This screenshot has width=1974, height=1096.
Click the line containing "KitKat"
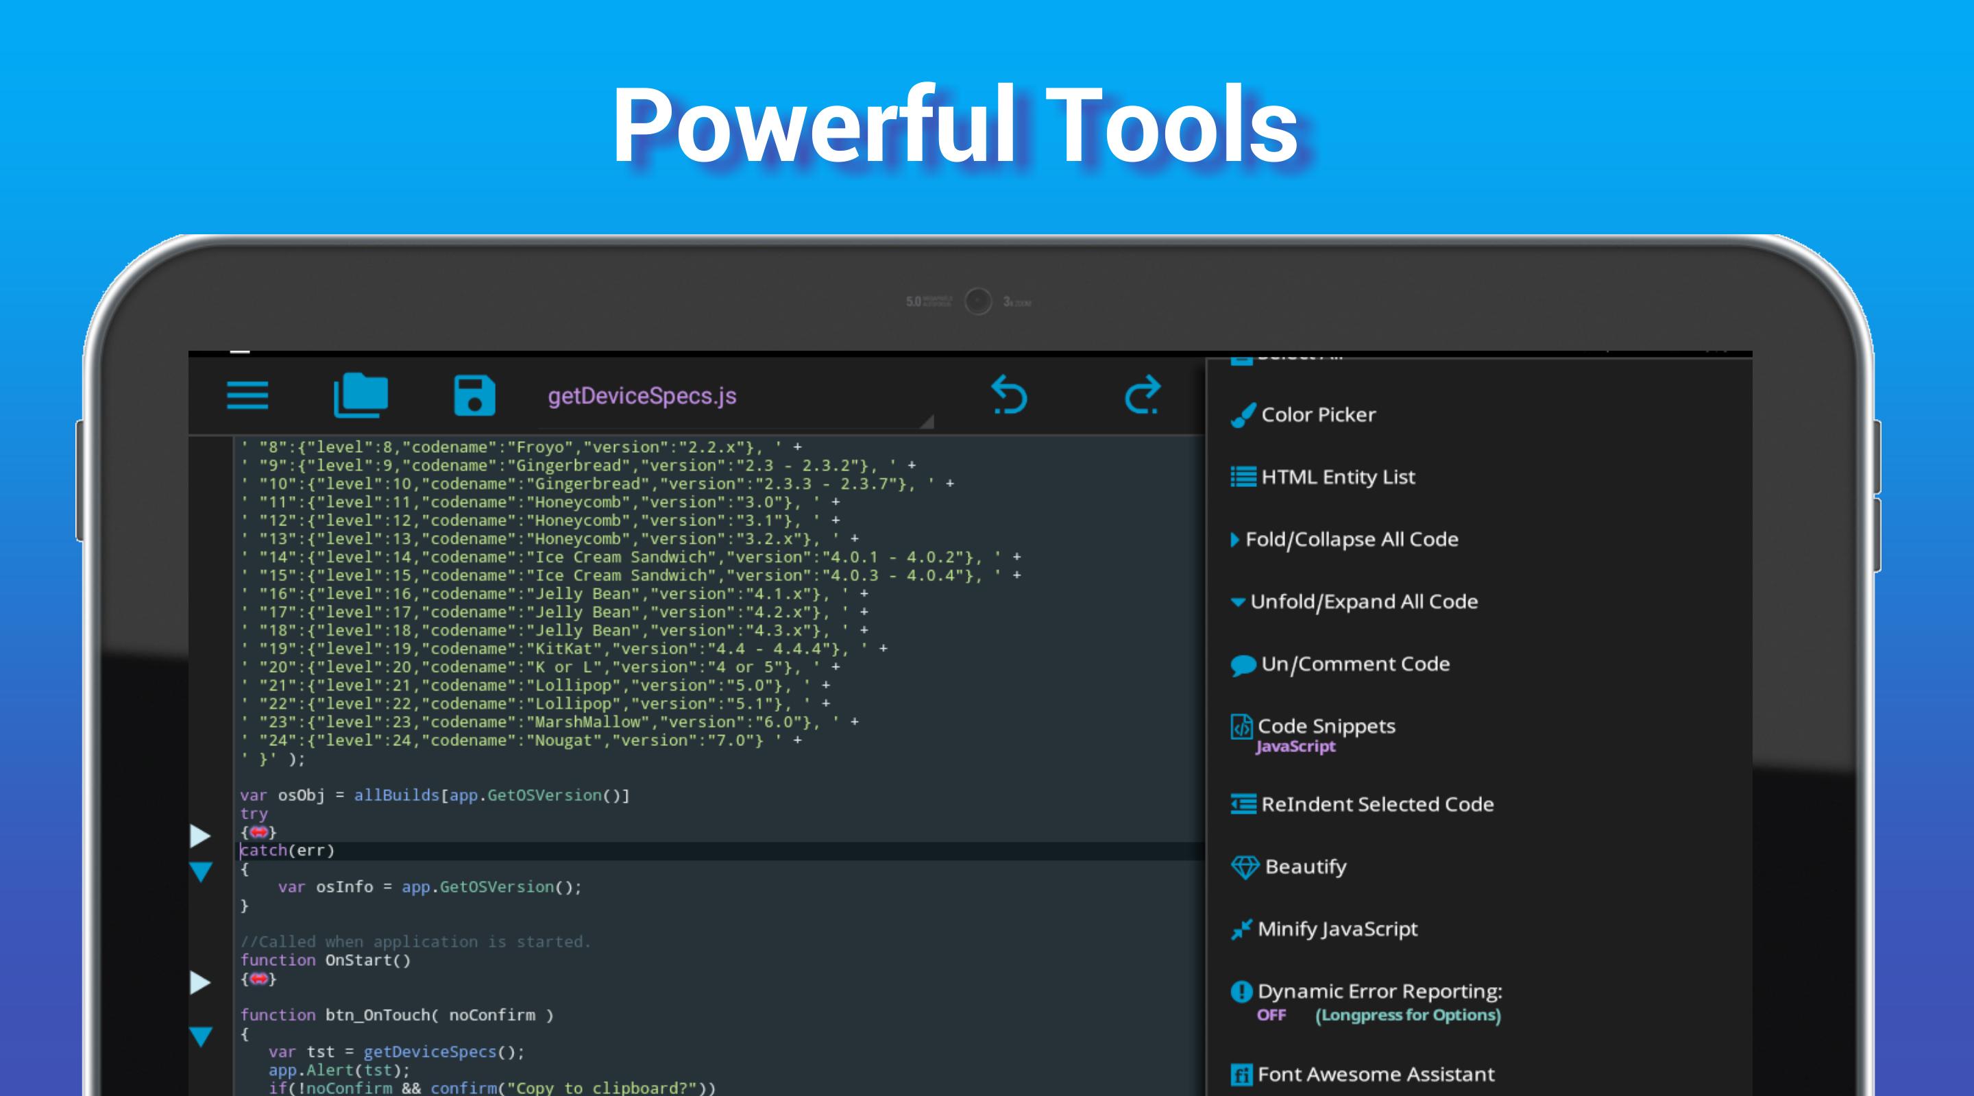[x=564, y=649]
